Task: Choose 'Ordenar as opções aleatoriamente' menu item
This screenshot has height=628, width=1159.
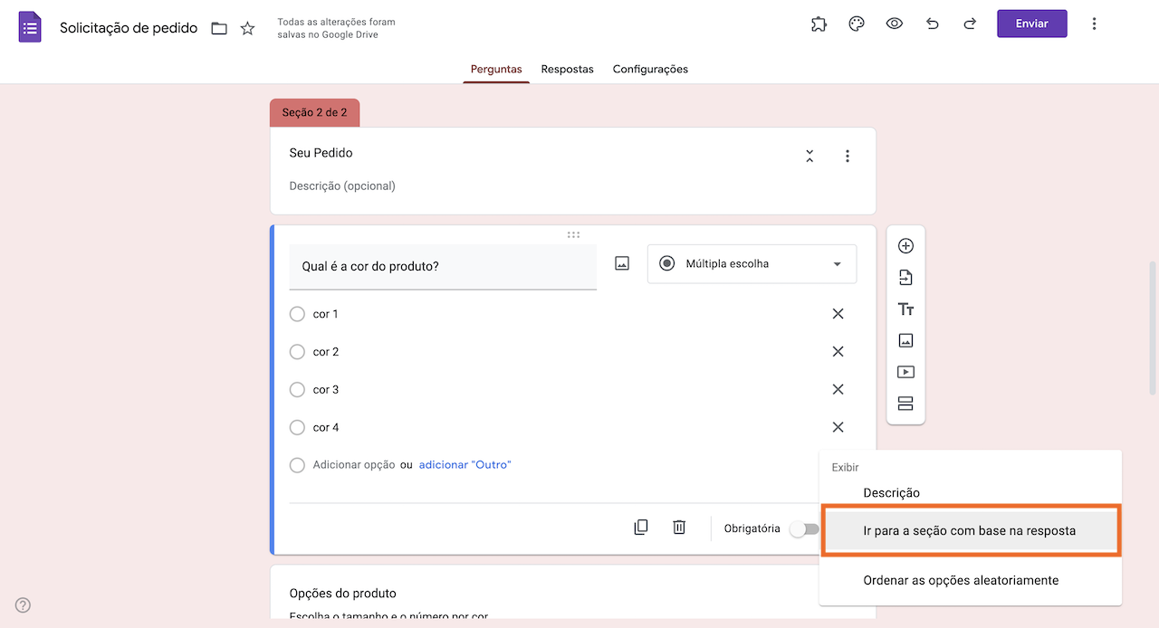Action: [961, 580]
